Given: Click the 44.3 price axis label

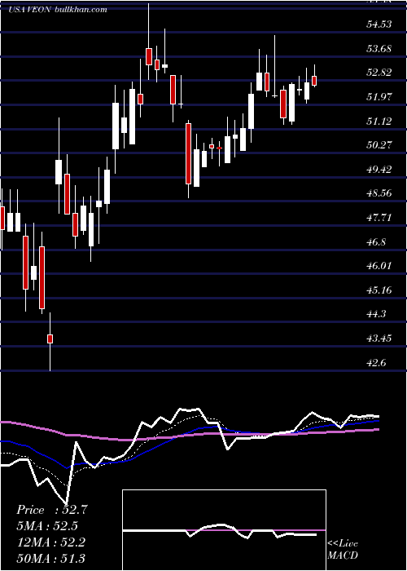Looking at the screenshot, I should [376, 314].
